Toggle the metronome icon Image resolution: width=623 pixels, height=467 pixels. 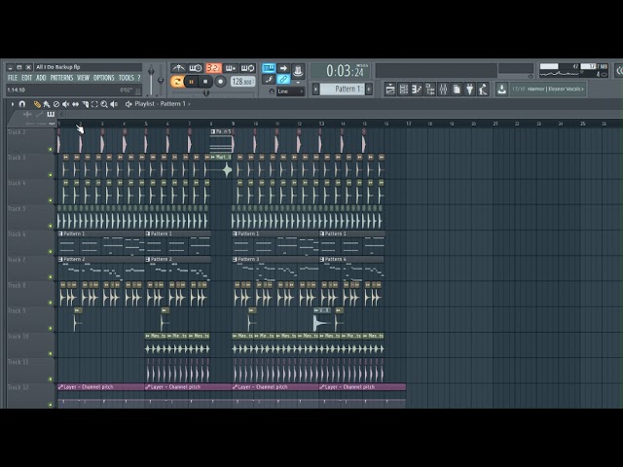(178, 68)
